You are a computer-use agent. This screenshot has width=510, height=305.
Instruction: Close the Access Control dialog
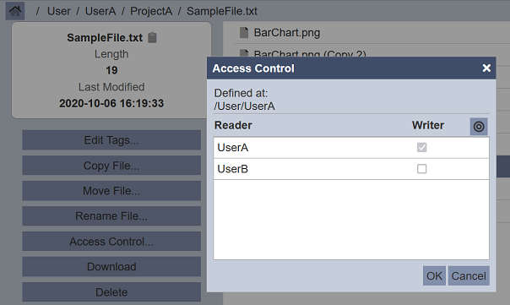click(x=486, y=68)
